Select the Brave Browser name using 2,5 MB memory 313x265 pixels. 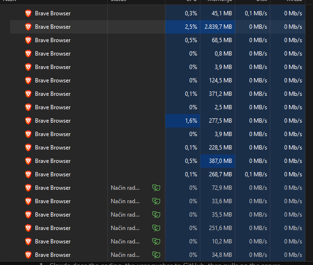53,107
